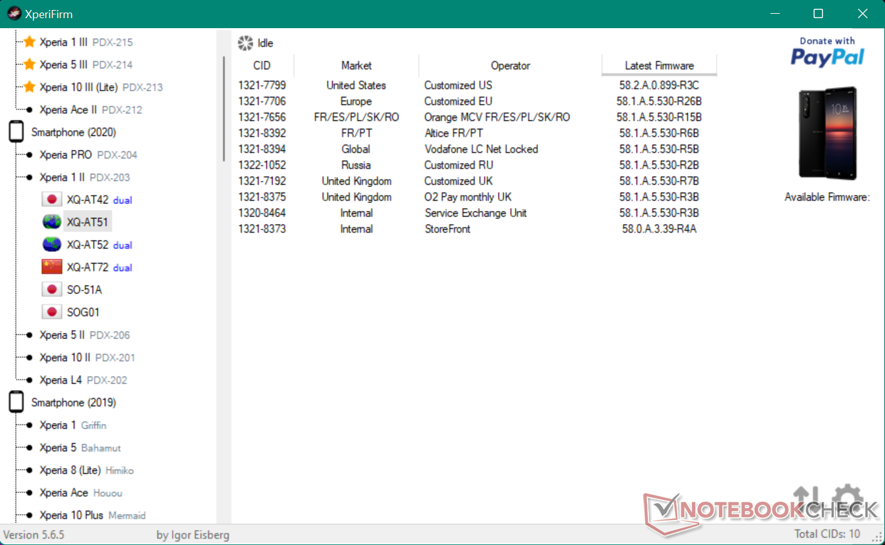
Task: Click the Available Firmware label
Action: (x=827, y=196)
